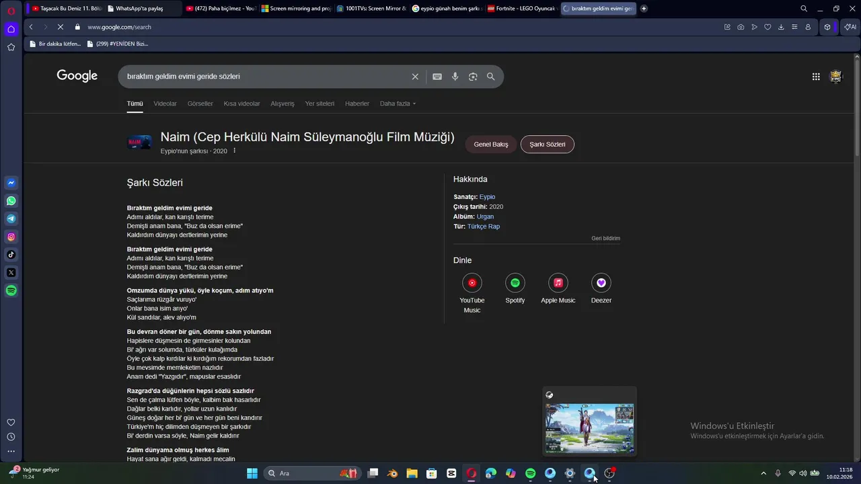Open Google on-screen keyboard icon
Image resolution: width=861 pixels, height=484 pixels.
pos(437,77)
